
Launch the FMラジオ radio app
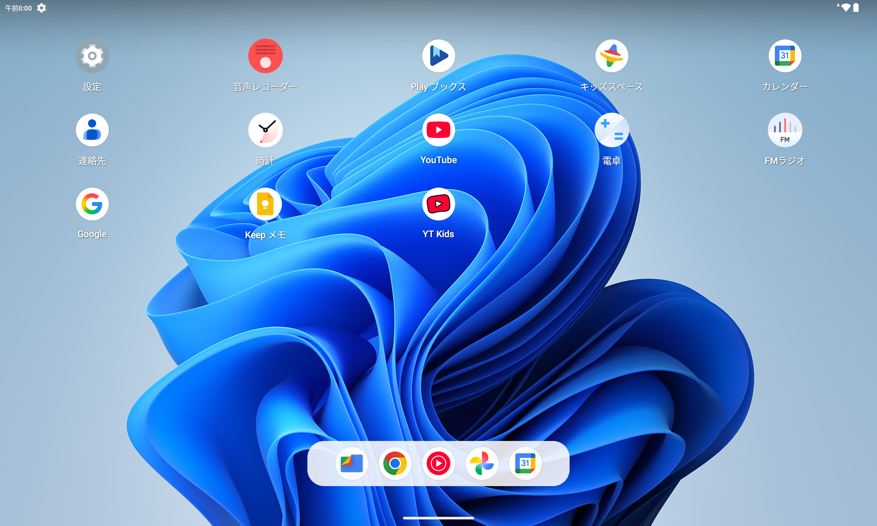coord(785,130)
